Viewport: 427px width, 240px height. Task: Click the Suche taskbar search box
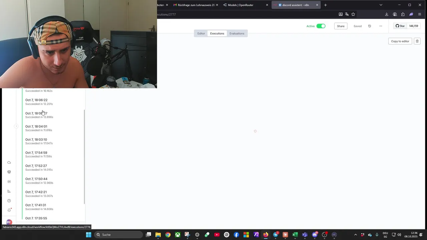(x=118, y=235)
